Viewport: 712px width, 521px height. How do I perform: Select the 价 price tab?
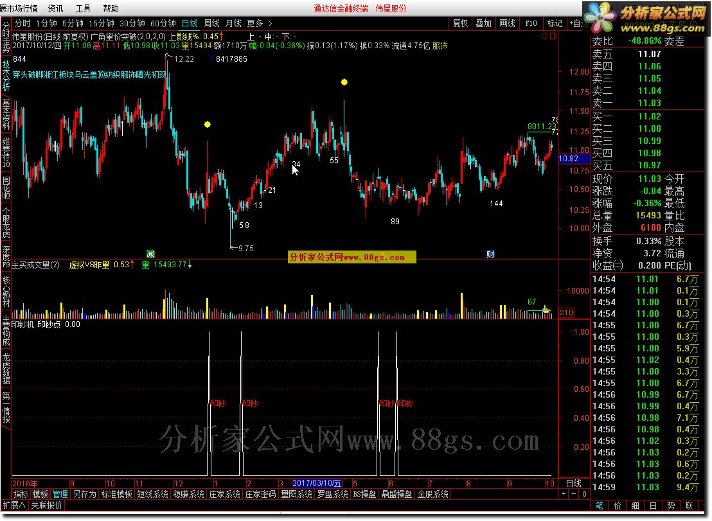point(617,506)
